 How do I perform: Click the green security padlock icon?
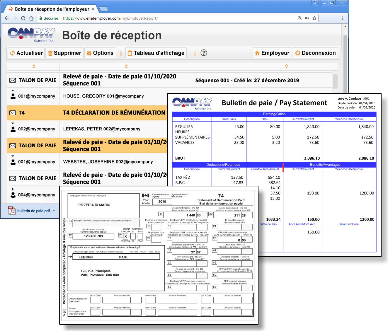tap(41, 18)
